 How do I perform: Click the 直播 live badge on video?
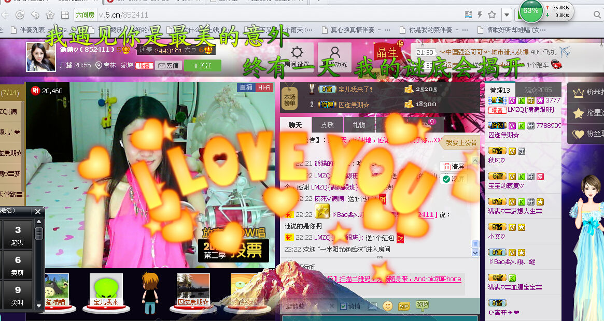[246, 87]
